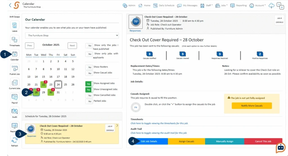Viewport: 288px width, 156px height.
Task: Open Publish Job in the sidebar
Action: [x=15, y=70]
